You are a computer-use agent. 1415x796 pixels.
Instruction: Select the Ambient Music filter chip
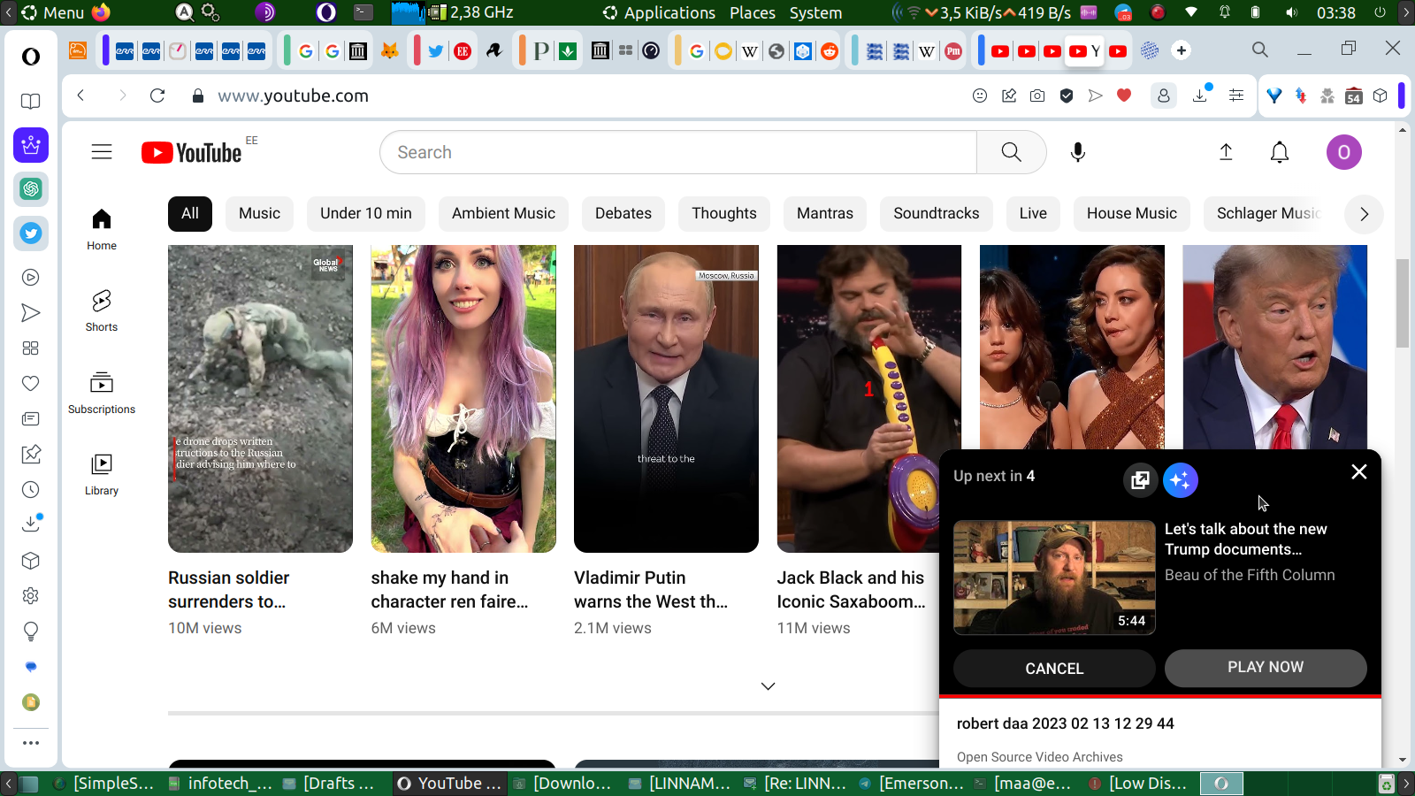click(x=503, y=213)
